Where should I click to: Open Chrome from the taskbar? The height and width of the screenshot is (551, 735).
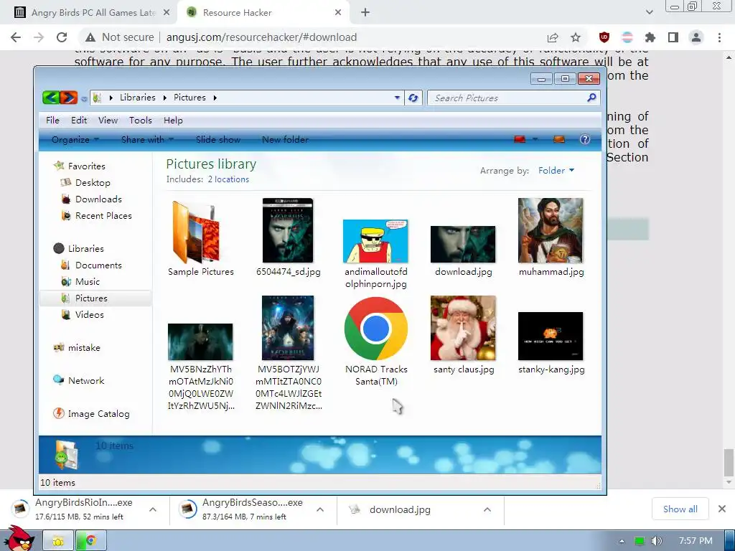coord(91,541)
